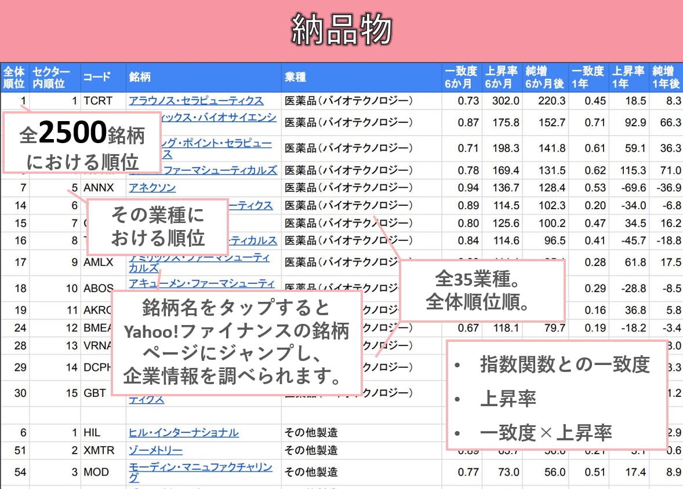Viewport: 683px width, 489px height.
Task: Select the 一致度 1年 column header
Action: [x=588, y=77]
